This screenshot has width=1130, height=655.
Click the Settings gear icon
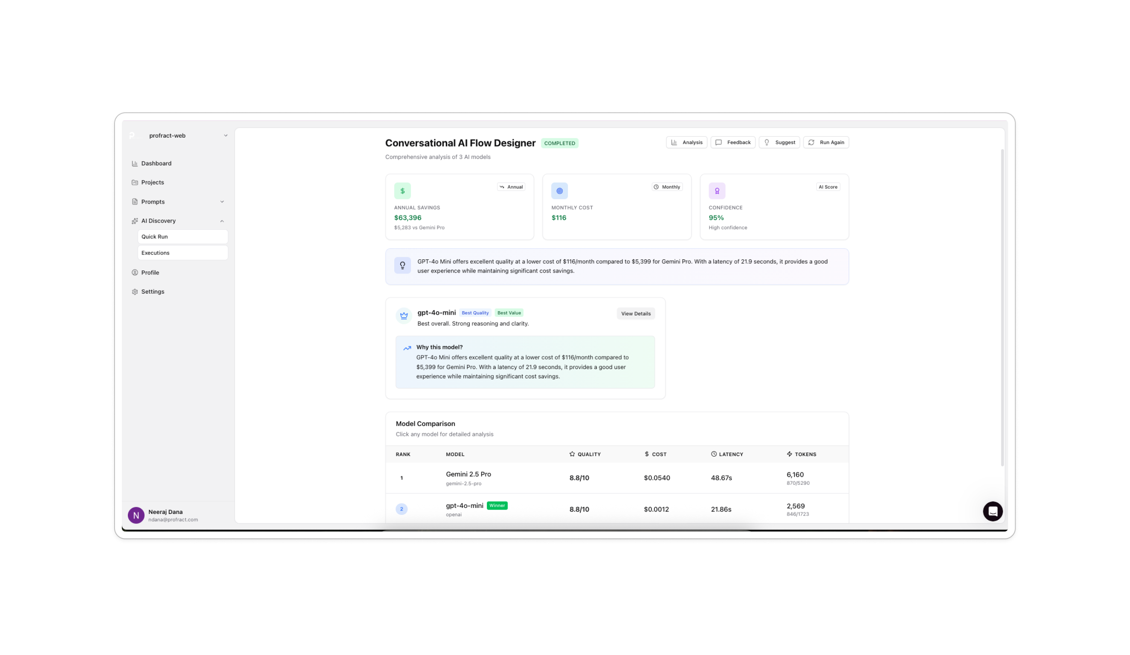pos(135,291)
